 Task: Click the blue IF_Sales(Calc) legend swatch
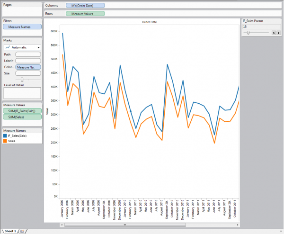point(5,135)
